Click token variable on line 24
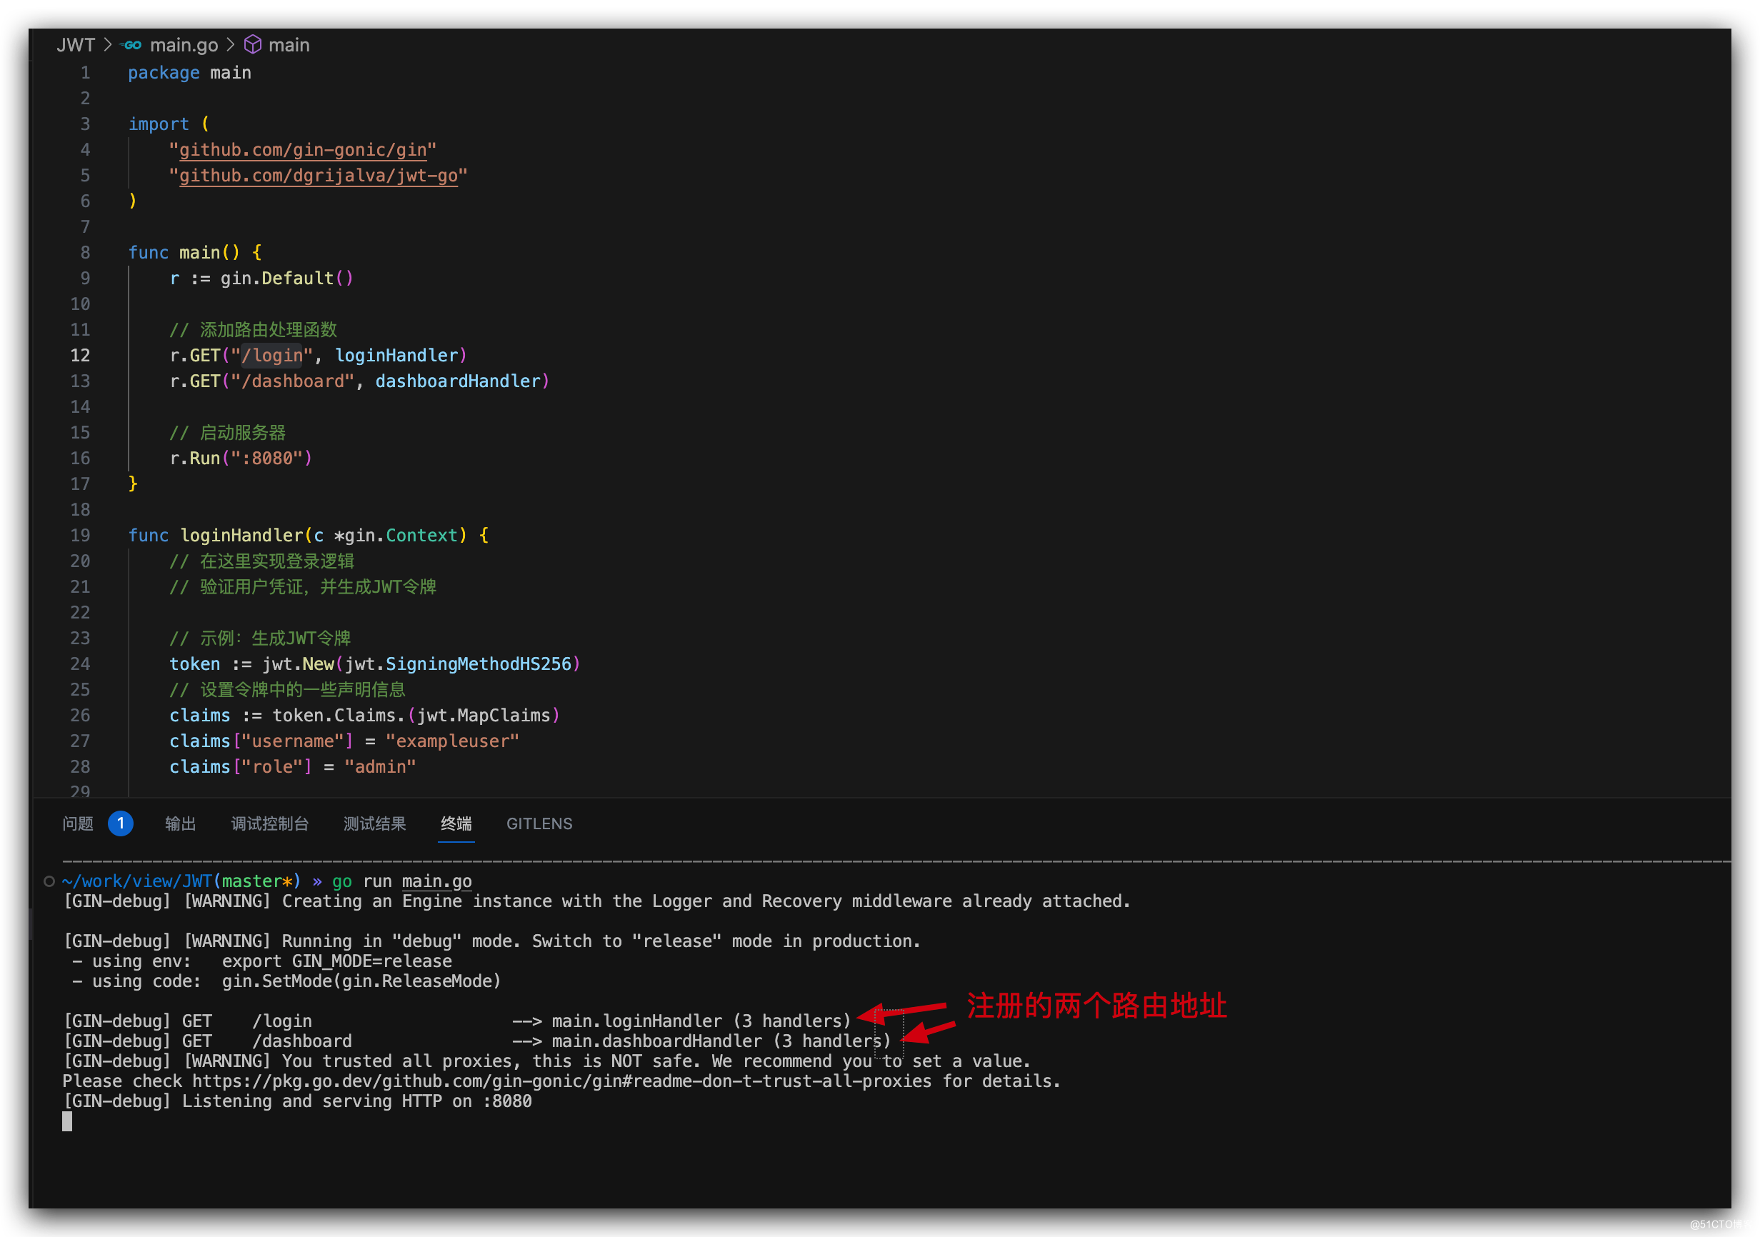 pyautogui.click(x=195, y=664)
